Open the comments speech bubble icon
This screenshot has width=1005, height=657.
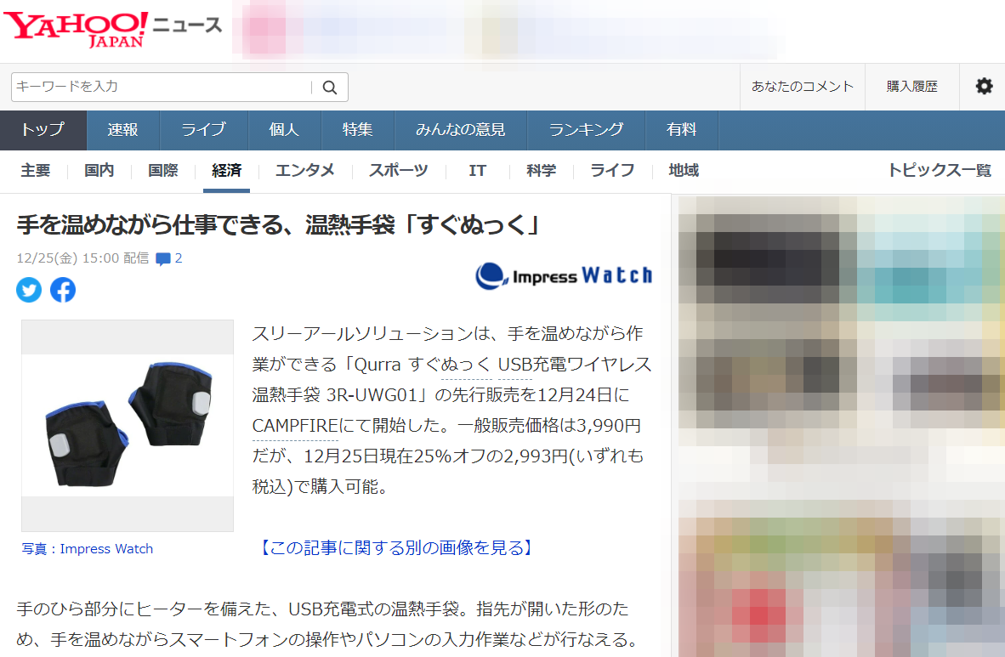163,258
